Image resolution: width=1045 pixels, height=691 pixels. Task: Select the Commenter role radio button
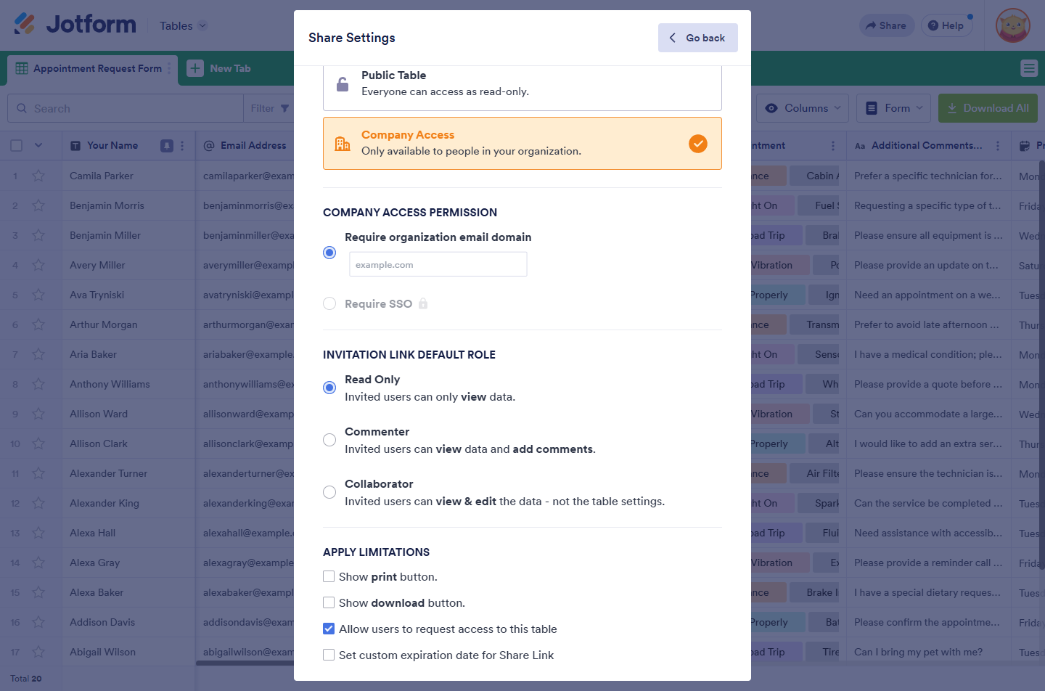click(x=329, y=440)
